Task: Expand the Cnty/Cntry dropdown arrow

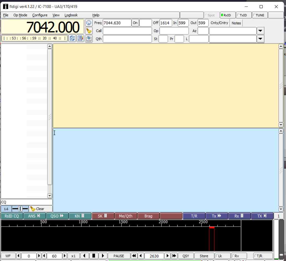Action: [260, 31]
